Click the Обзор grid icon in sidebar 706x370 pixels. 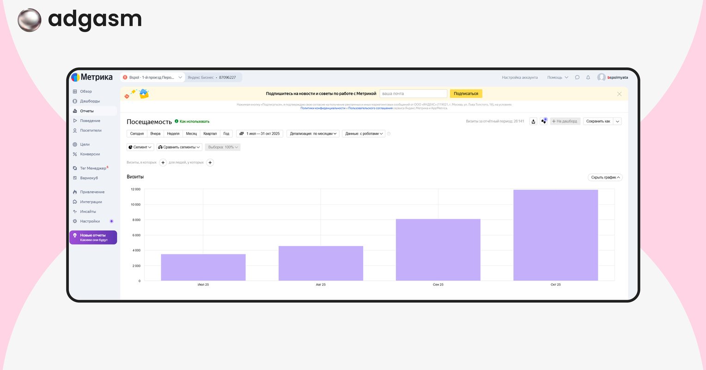(75, 92)
